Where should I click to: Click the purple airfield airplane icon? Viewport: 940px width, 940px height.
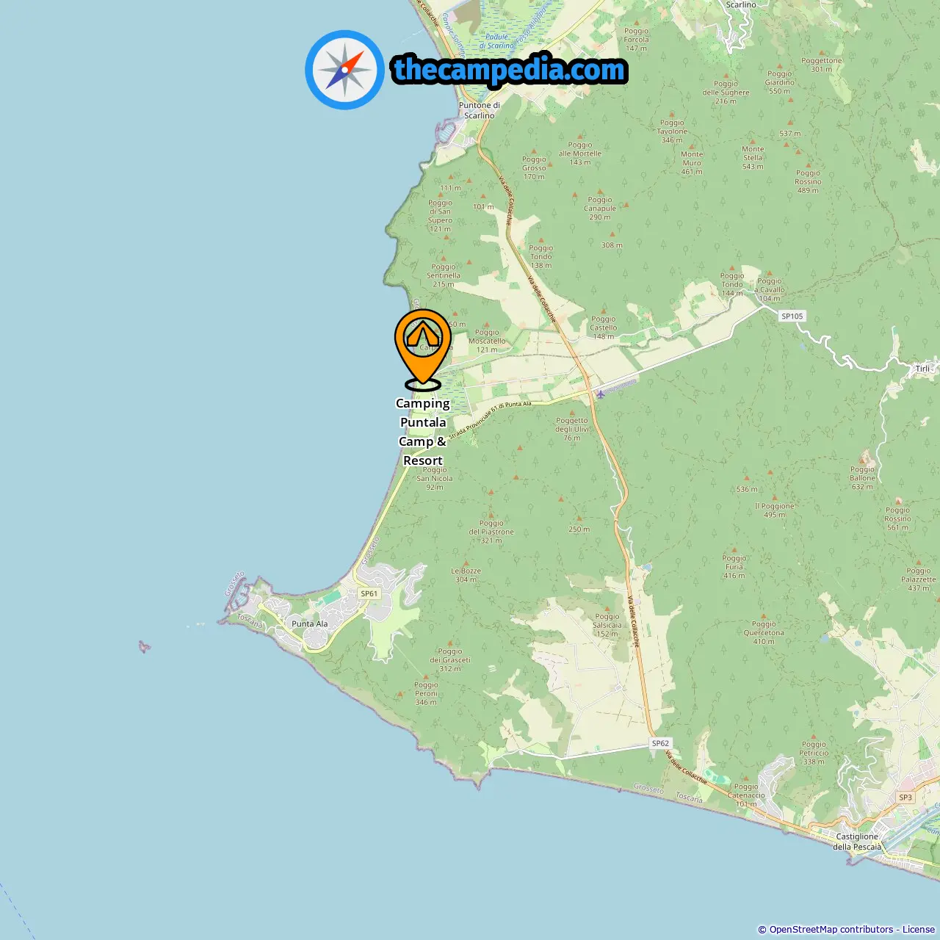tap(601, 394)
